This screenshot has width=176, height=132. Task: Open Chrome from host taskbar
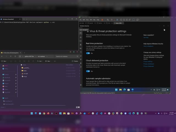coord(44,113)
